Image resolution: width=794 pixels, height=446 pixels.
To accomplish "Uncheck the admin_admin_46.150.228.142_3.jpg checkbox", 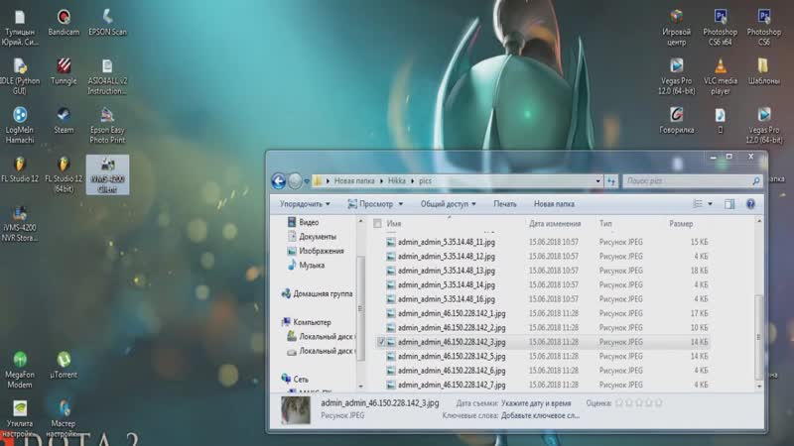I will (381, 342).
